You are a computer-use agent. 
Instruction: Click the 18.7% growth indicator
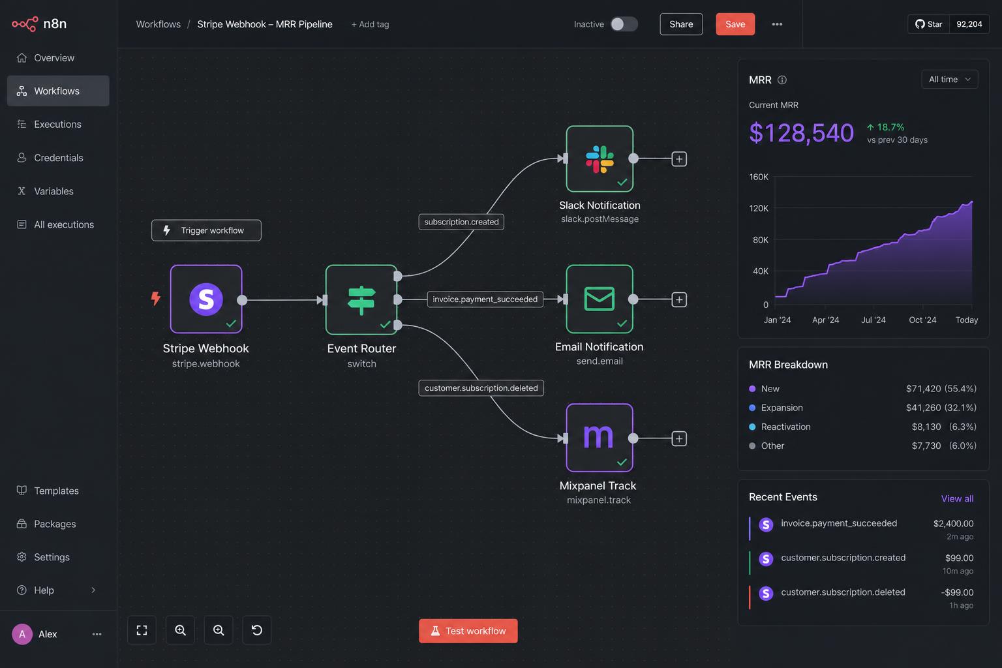click(885, 127)
